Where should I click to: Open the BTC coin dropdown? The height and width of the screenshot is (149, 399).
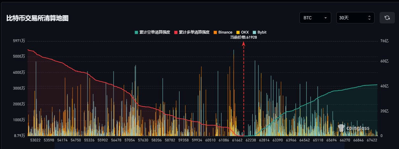[x=315, y=18]
